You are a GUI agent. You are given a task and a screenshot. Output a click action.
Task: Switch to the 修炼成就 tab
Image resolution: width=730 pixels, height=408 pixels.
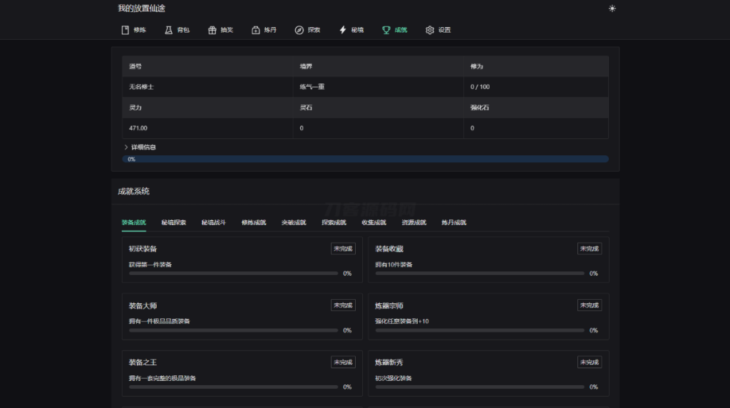pos(254,222)
